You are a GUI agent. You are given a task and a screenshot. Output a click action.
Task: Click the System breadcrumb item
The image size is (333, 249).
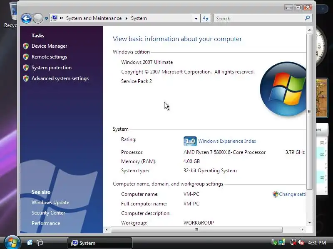139,18
